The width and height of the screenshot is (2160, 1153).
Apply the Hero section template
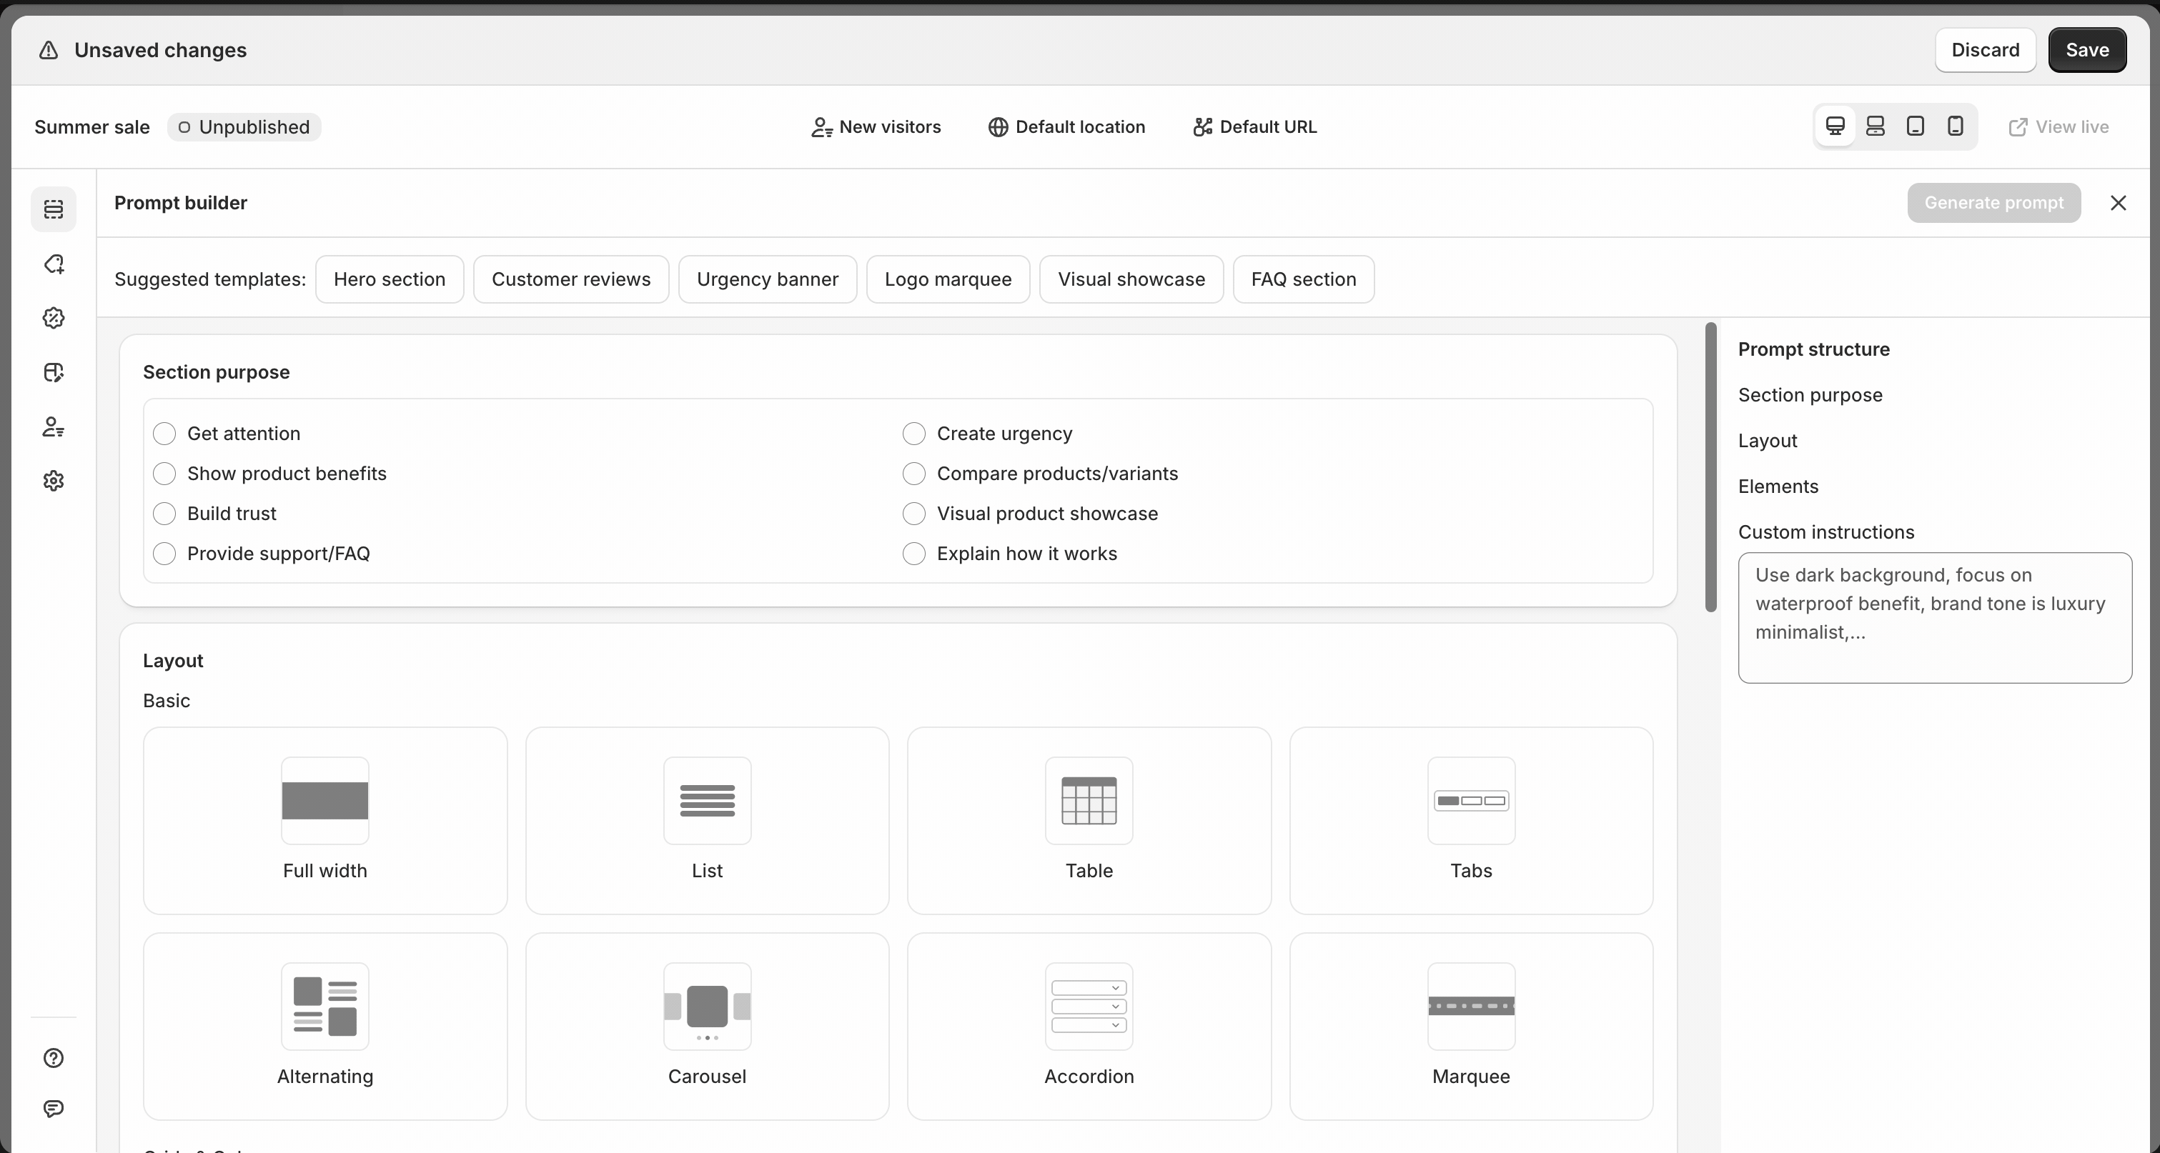(x=389, y=279)
